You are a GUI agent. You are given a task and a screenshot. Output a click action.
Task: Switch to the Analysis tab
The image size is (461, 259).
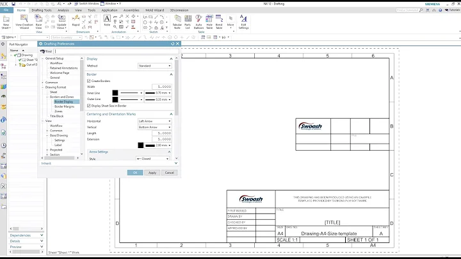tap(63, 10)
